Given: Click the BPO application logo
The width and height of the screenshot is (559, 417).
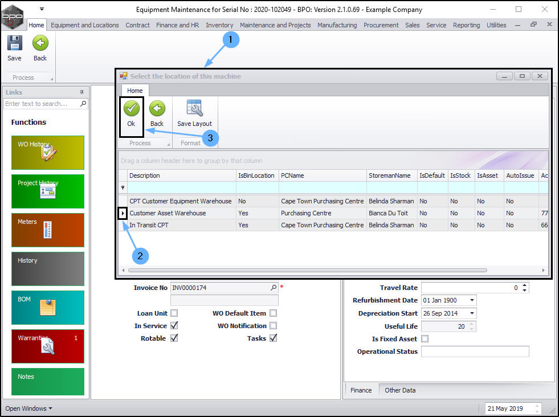Looking at the screenshot, I should pos(13,16).
